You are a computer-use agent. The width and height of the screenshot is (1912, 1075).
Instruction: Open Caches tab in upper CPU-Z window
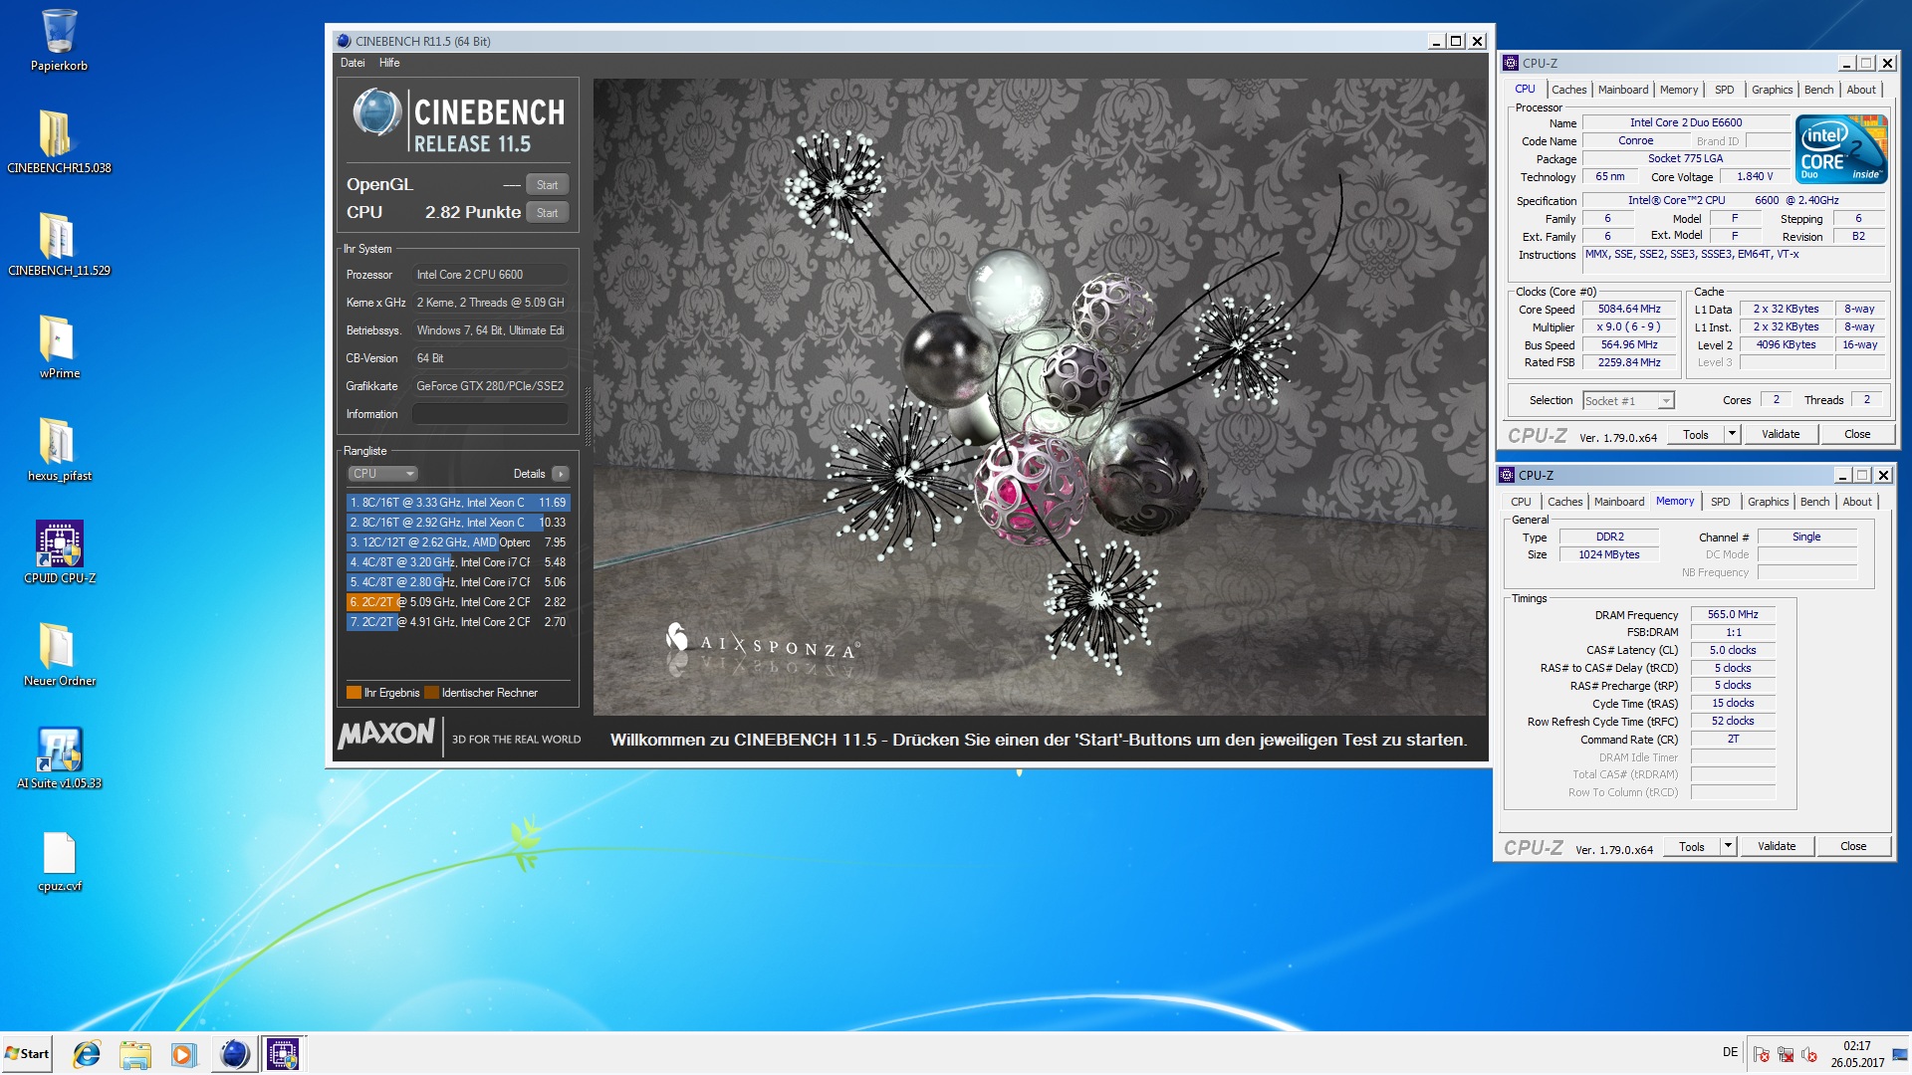click(1568, 90)
